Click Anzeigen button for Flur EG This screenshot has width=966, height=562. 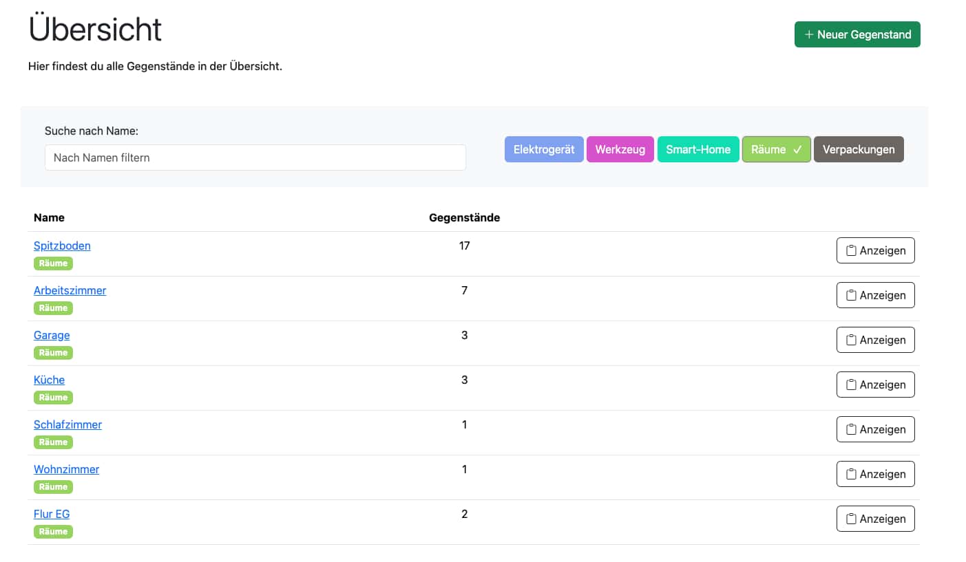point(875,519)
